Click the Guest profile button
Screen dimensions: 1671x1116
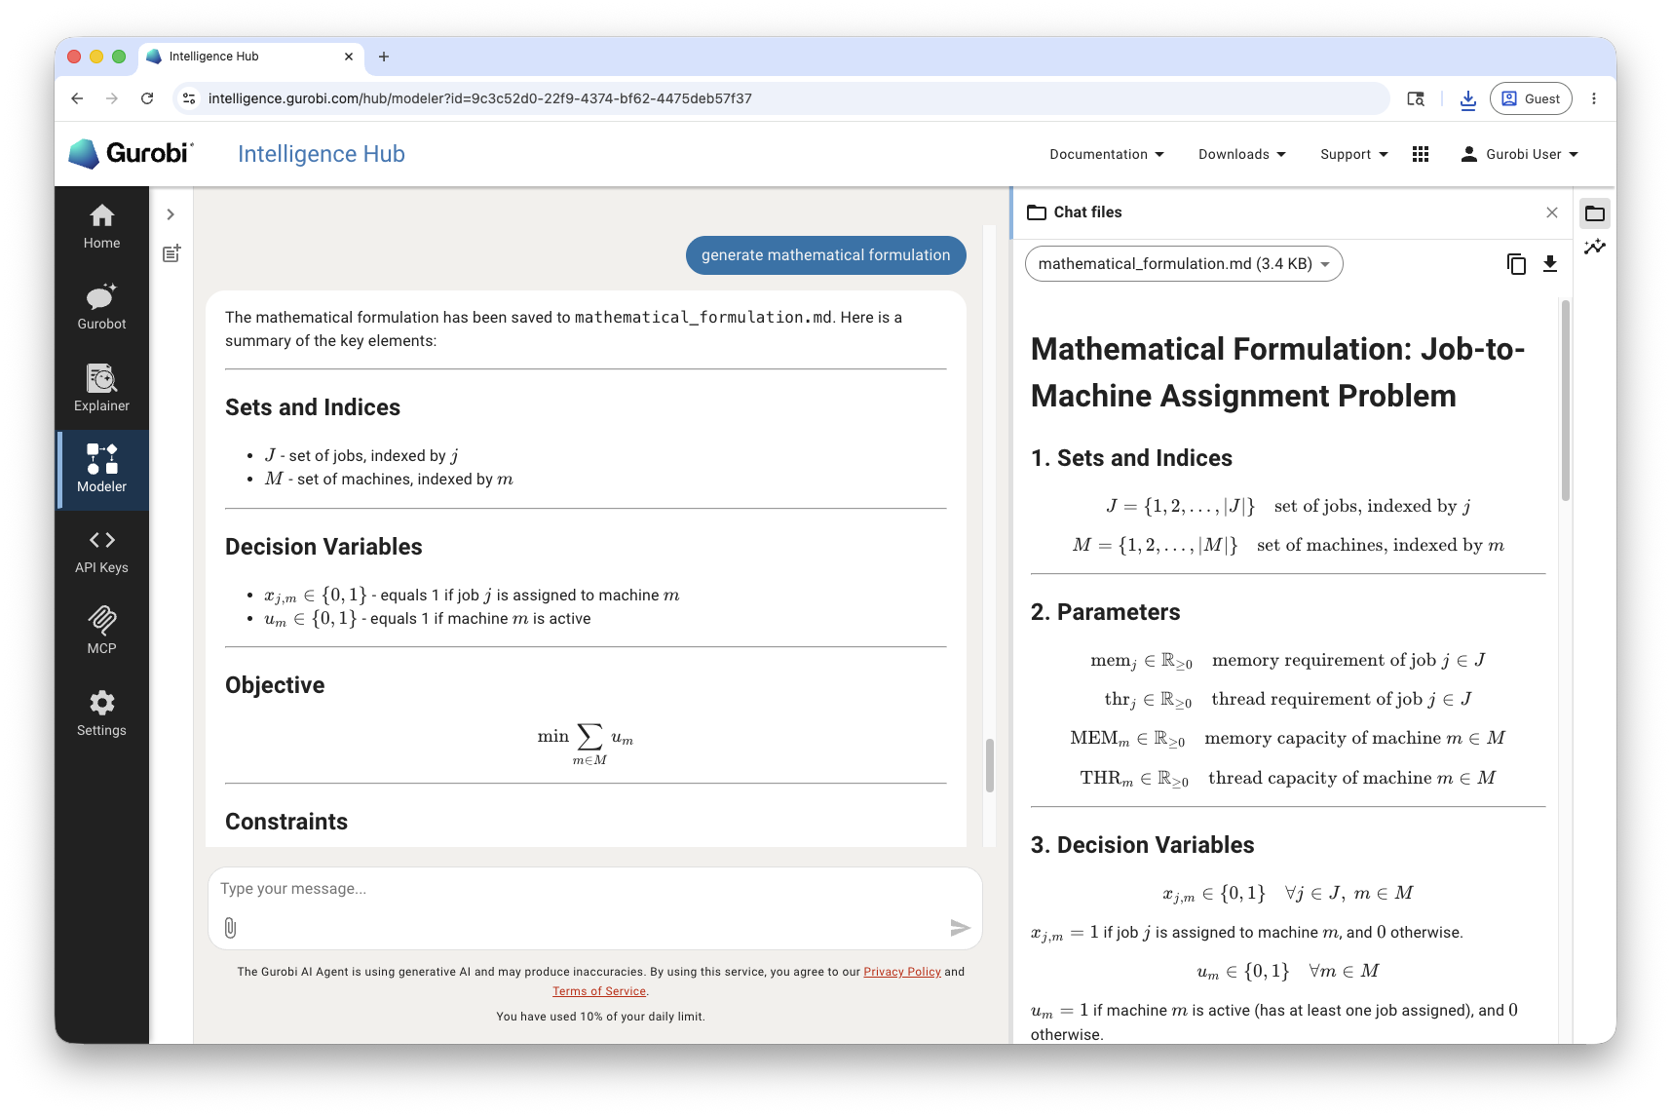pyautogui.click(x=1531, y=98)
